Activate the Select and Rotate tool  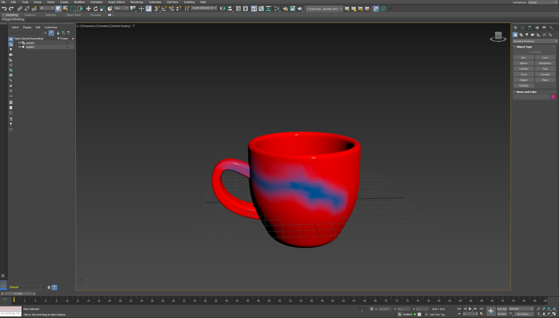pos(96,8)
